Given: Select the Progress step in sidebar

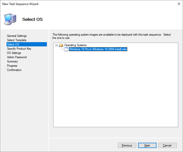Looking at the screenshot, I should (x=12, y=66).
